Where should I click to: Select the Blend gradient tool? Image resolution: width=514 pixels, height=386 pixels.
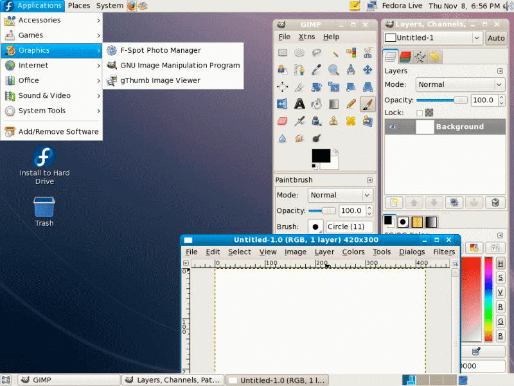tap(333, 104)
